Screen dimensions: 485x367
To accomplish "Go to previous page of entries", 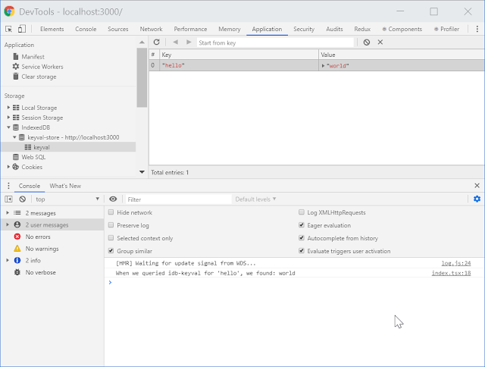I will click(x=175, y=42).
